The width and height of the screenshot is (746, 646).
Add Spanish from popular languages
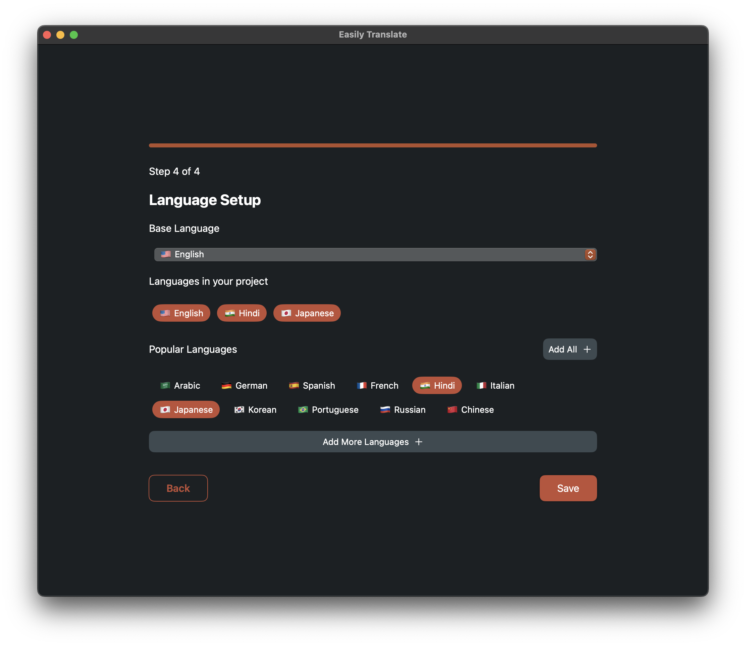click(312, 385)
